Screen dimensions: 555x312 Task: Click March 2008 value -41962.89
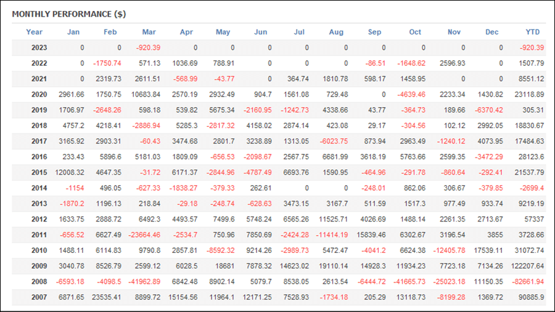pos(145,282)
